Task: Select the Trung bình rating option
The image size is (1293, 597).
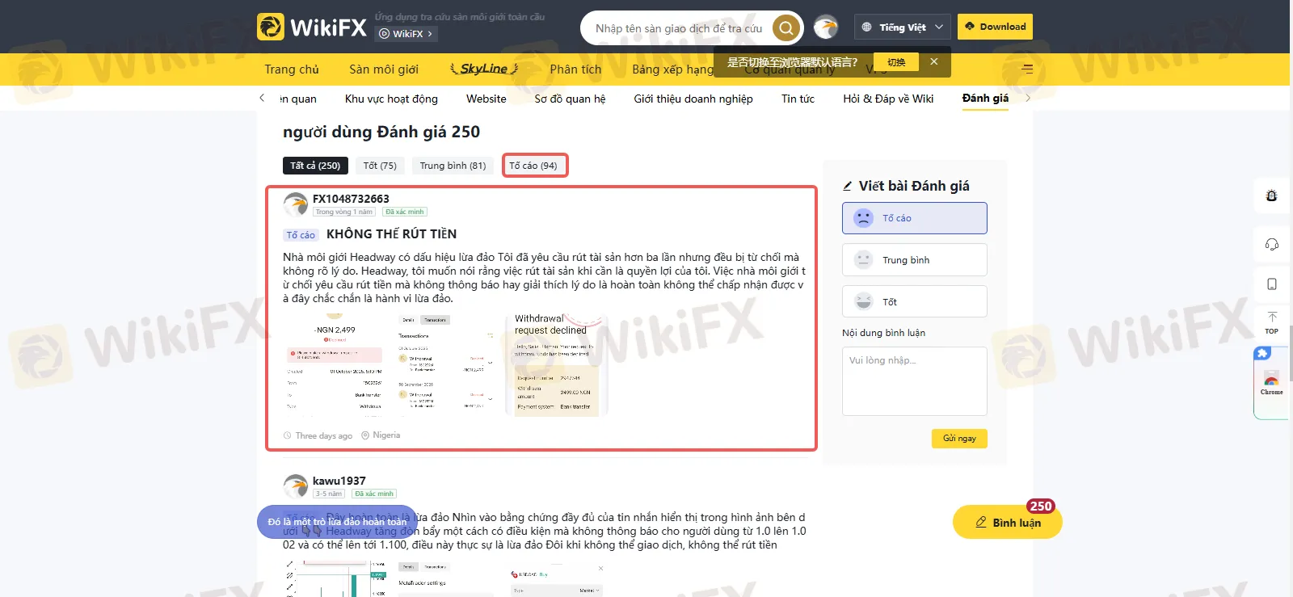Action: [x=914, y=260]
